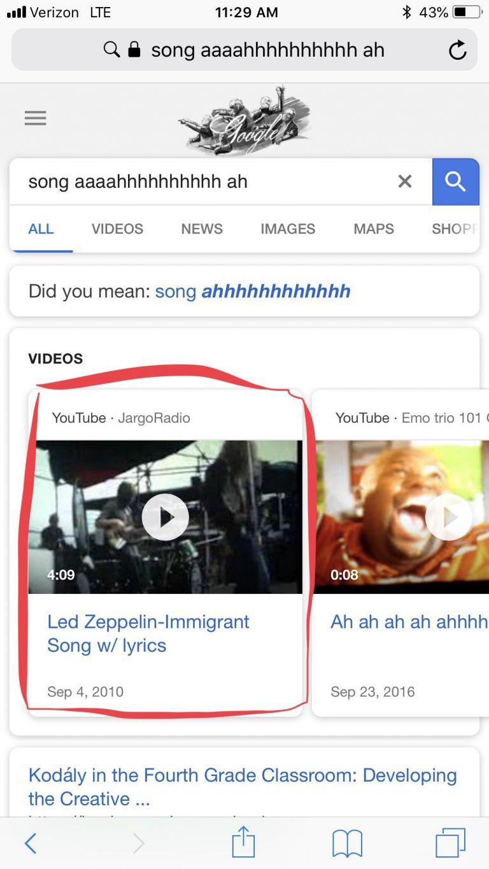Tap the Safari address bar
The height and width of the screenshot is (869, 489).
(244, 50)
